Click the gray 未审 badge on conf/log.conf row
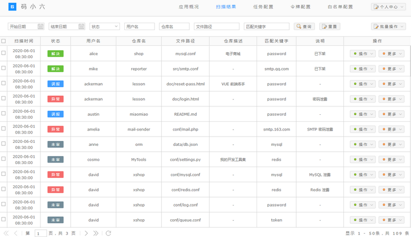This screenshot has height=237, width=411. click(56, 205)
